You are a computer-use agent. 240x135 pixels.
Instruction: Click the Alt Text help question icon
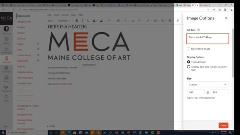coord(198,30)
